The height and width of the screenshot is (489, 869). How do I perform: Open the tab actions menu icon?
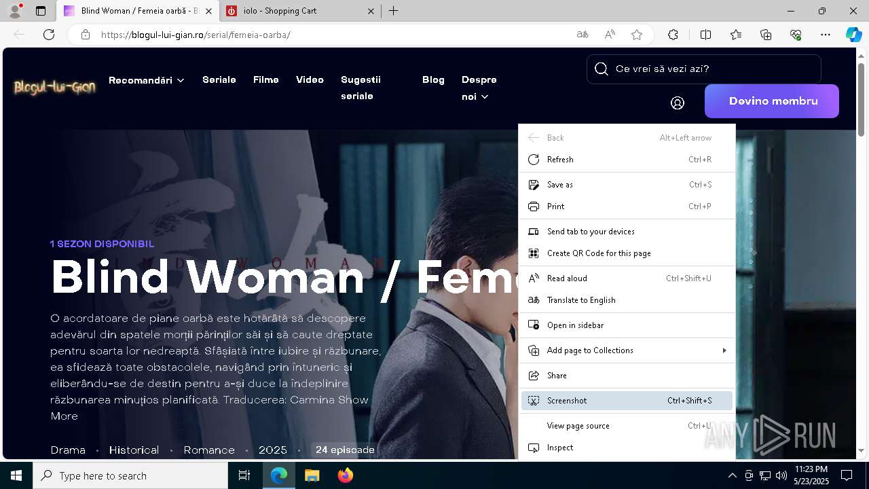coord(41,11)
